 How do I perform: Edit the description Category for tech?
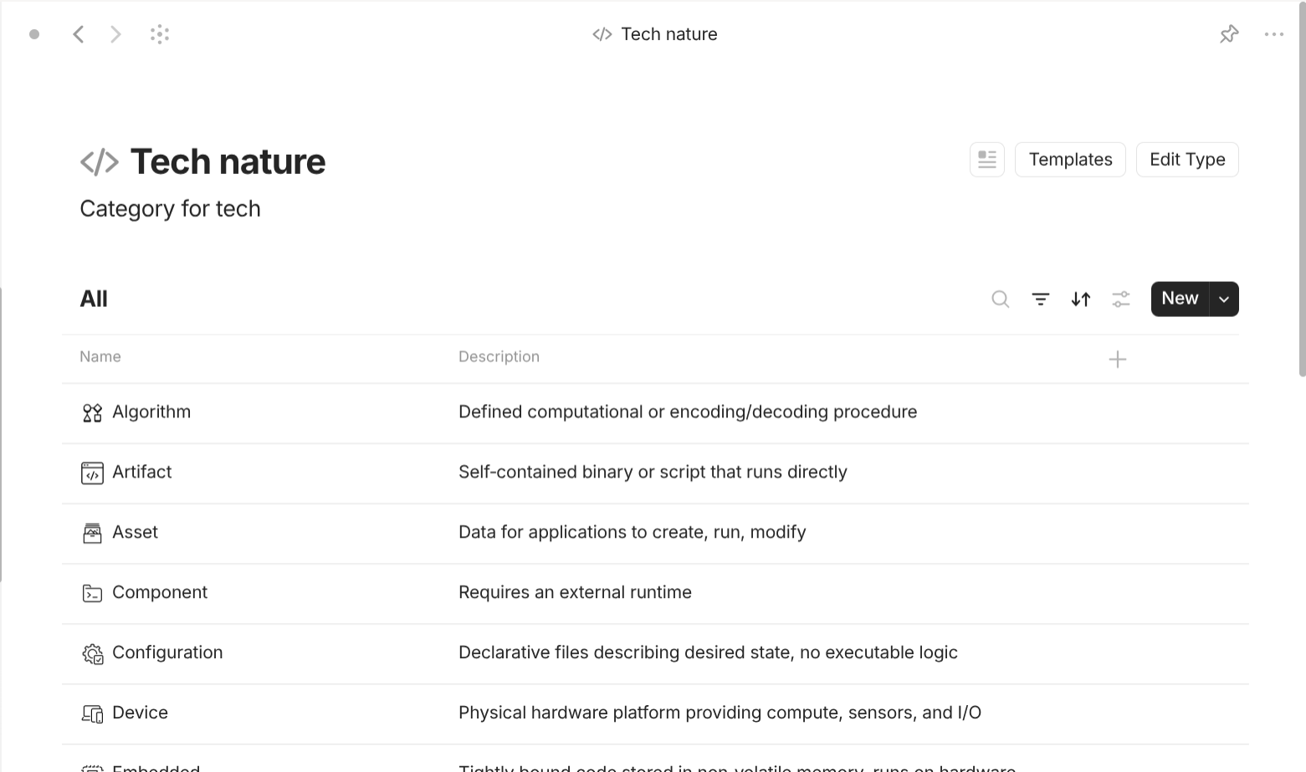pos(170,208)
